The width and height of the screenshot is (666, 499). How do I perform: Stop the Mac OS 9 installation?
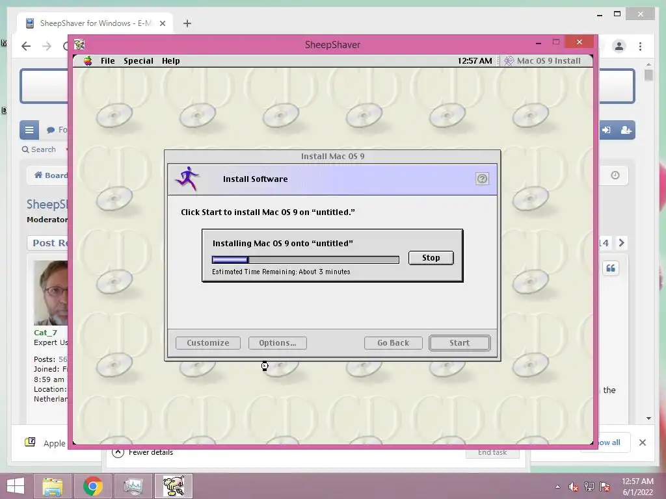[431, 257]
